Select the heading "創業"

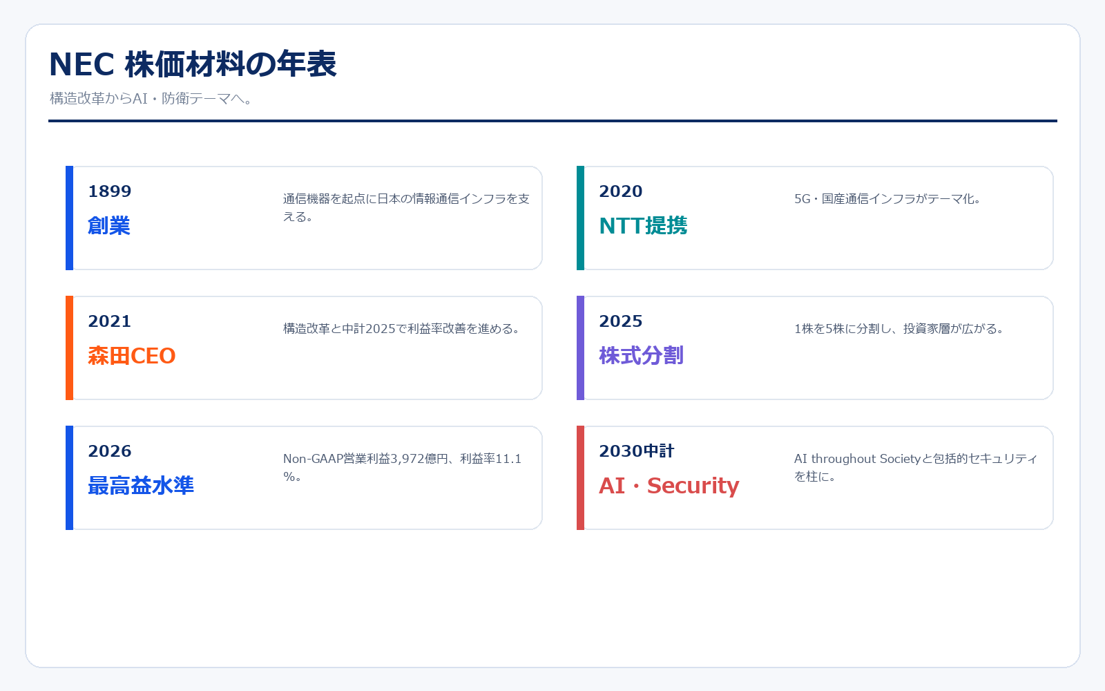click(109, 225)
